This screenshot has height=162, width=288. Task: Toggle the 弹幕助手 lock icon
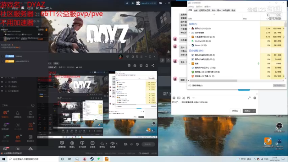[x=46, y=30]
